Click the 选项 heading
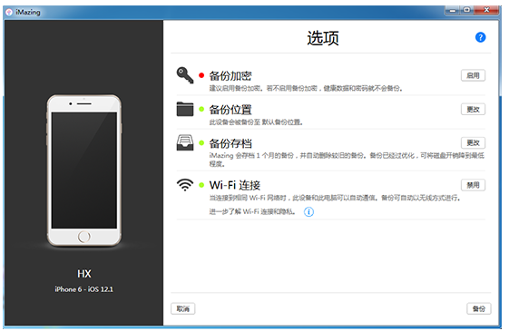Screen dimensions: 509x331 pyautogui.click(x=323, y=38)
